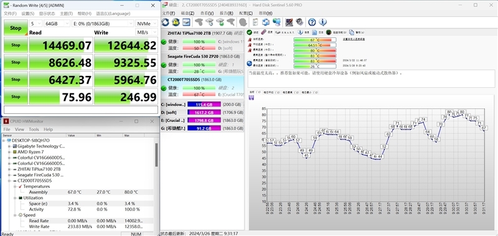
Task: Open the alerts tab with copy icon
Action: pyautogui.click(x=356, y=32)
